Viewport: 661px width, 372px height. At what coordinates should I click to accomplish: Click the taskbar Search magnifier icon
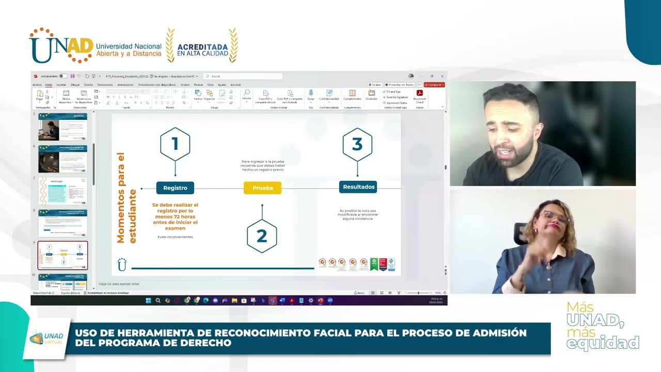158,300
